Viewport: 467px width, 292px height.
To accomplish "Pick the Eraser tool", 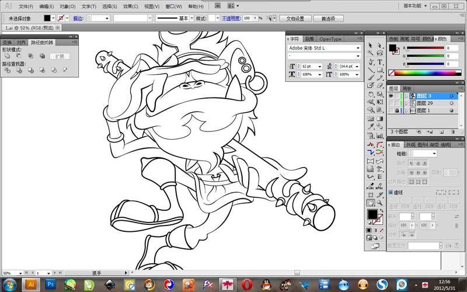I will pyautogui.click(x=380, y=85).
